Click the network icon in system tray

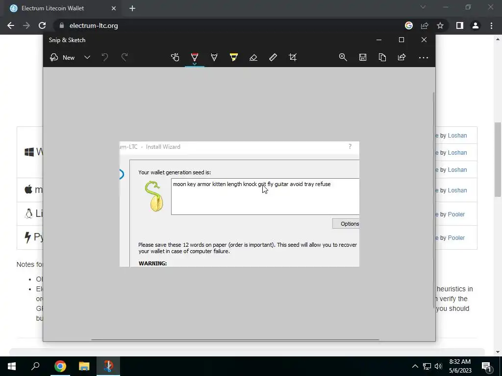click(427, 366)
